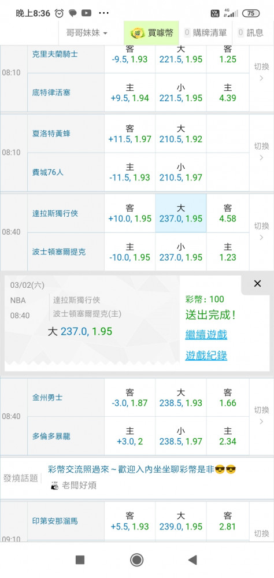Screen dimensions: 274x578
Task: Open the 遊戲紀錄 link
Action: [206, 355]
